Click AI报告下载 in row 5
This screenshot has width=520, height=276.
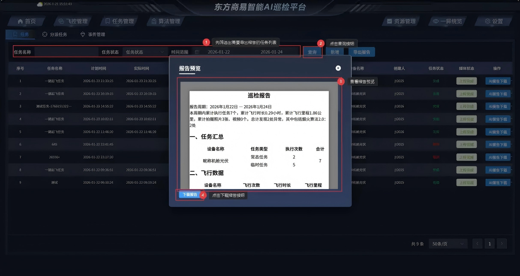pyautogui.click(x=498, y=132)
